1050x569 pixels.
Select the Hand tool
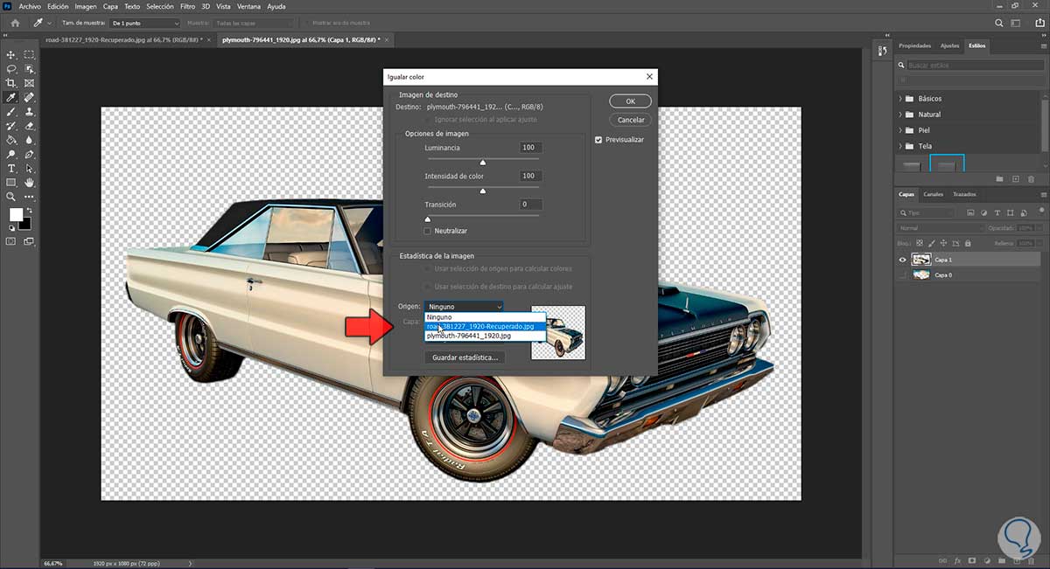tap(29, 183)
